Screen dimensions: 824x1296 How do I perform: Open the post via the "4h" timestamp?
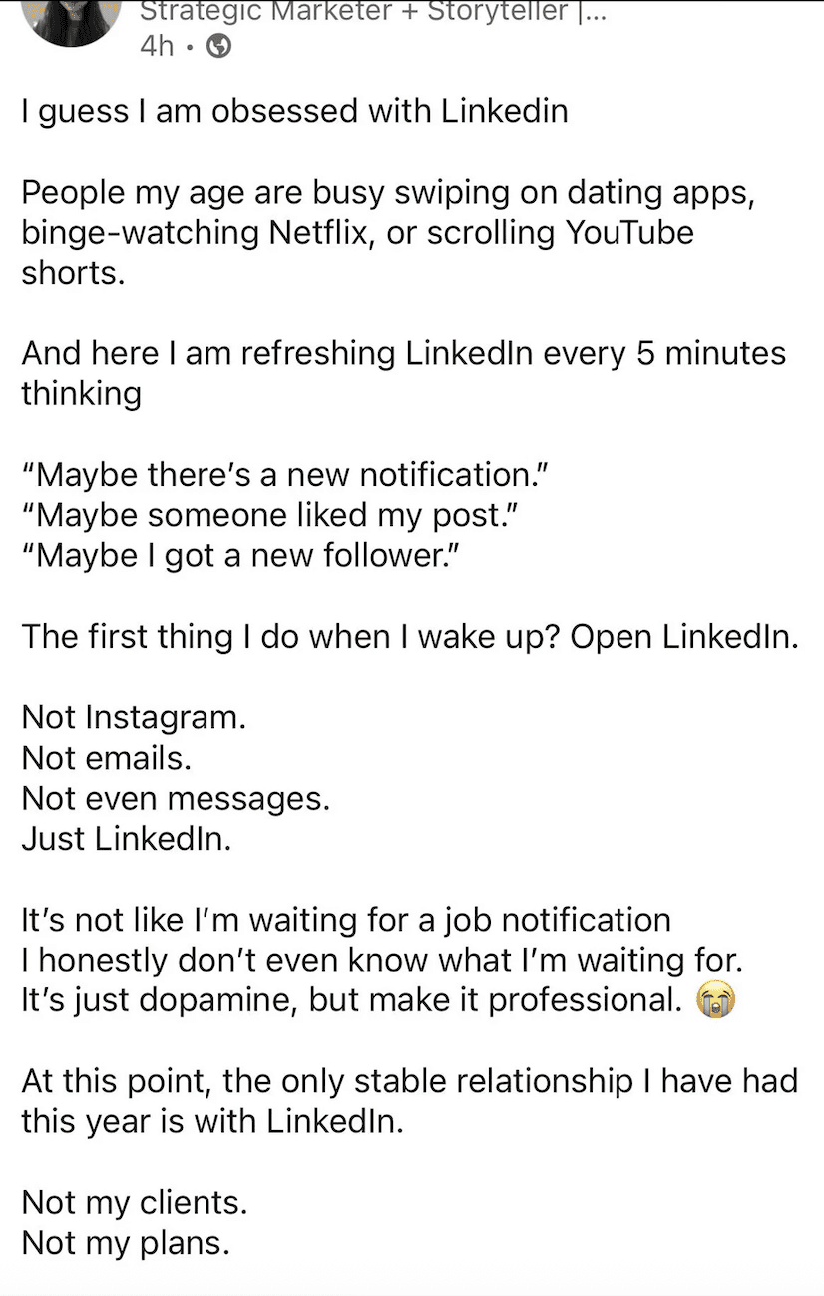pos(157,45)
